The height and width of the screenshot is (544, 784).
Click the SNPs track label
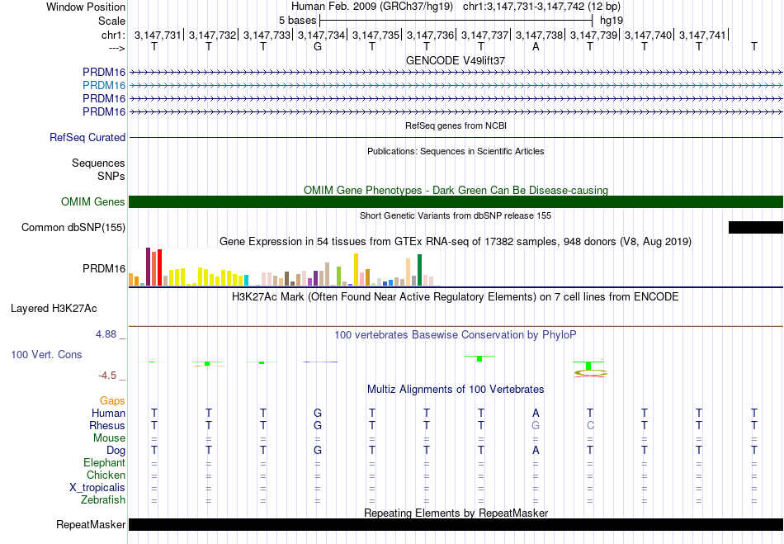(111, 176)
